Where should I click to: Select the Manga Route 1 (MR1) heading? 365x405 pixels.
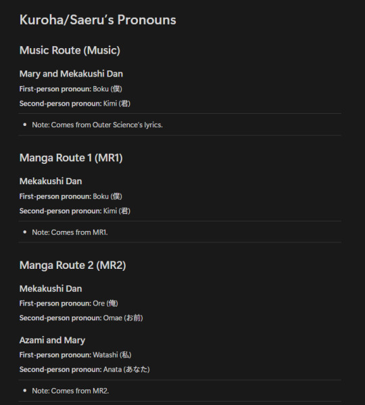click(x=71, y=158)
